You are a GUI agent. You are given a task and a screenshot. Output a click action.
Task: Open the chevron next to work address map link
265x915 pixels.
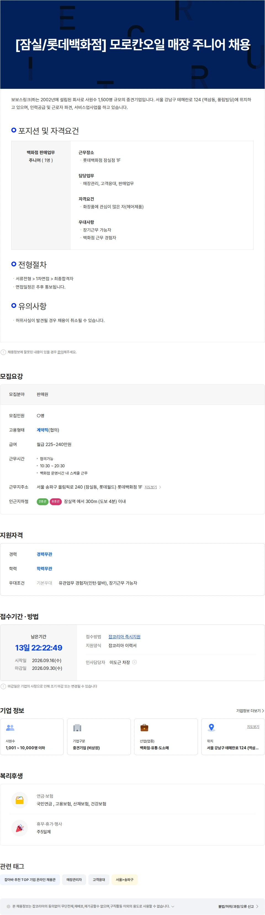pyautogui.click(x=160, y=487)
